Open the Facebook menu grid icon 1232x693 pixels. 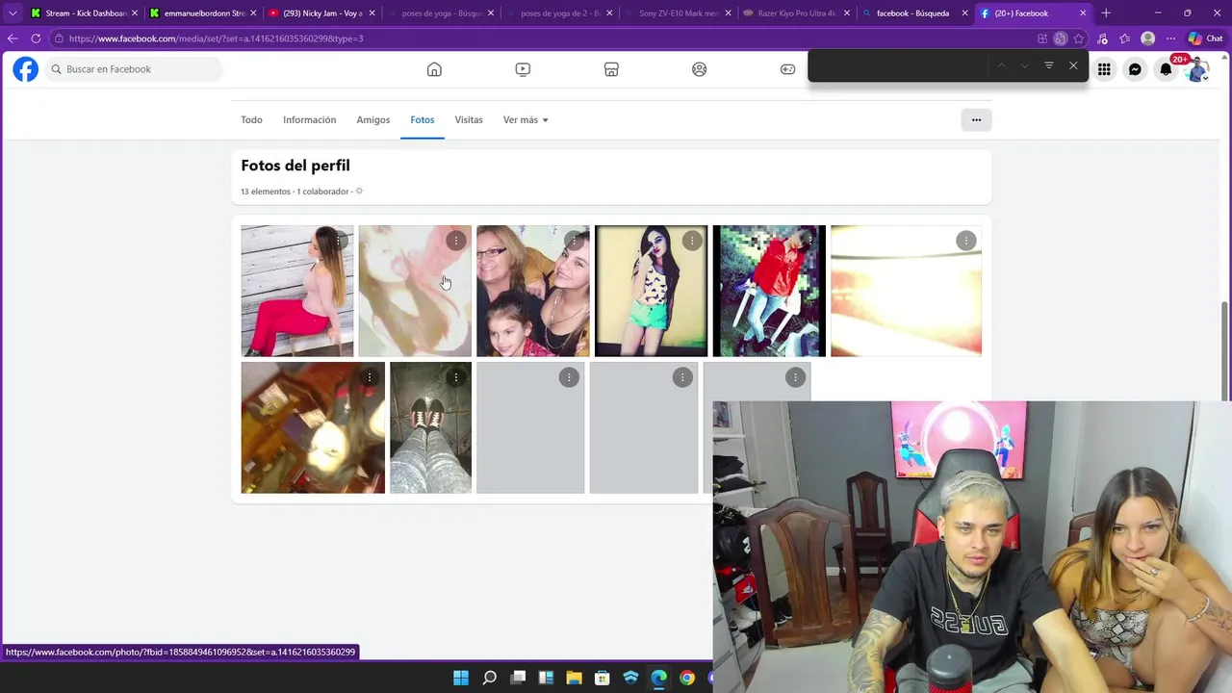(x=1104, y=69)
